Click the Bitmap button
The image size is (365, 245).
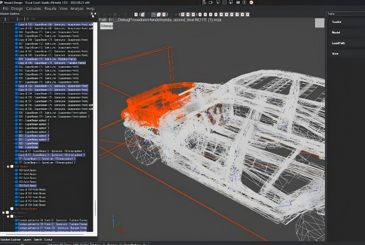point(106,26)
